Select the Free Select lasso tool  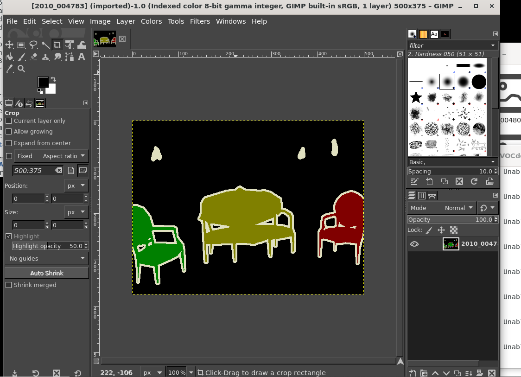[x=33, y=45]
